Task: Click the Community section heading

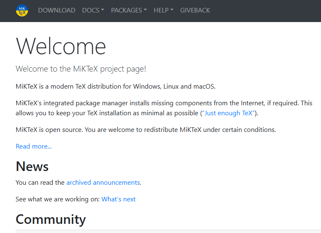Action: pos(51,219)
